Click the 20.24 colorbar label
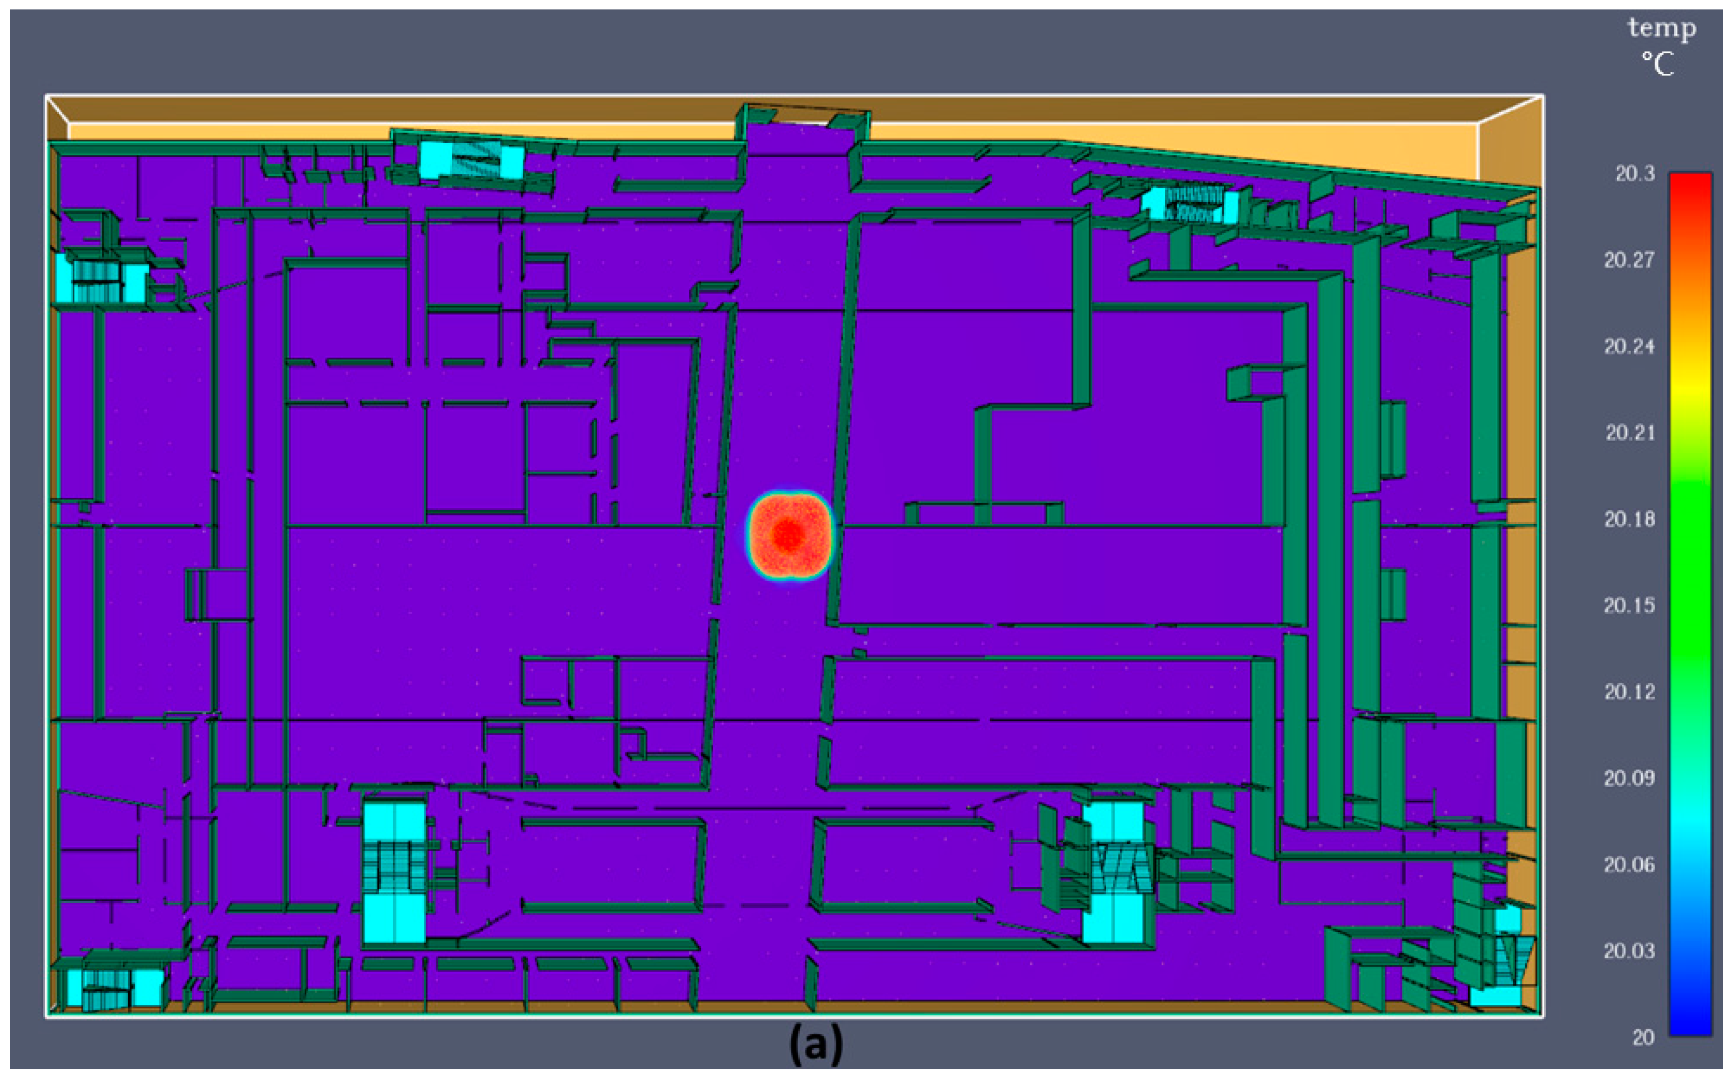1735x1082 pixels. point(1629,347)
